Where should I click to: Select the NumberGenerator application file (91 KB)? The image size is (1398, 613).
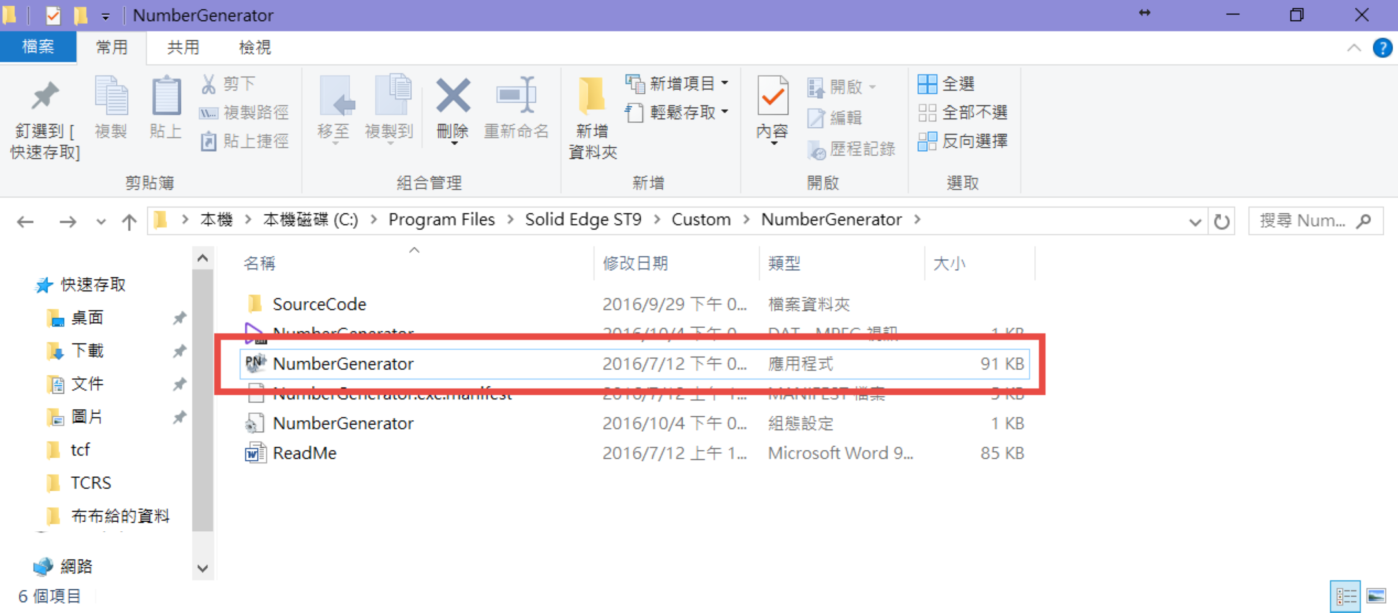point(635,363)
